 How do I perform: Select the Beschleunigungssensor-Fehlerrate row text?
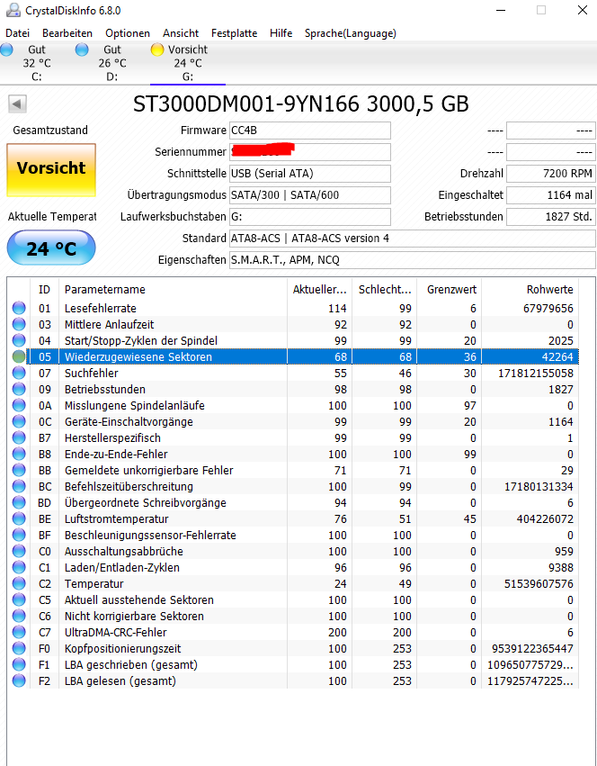tap(150, 535)
